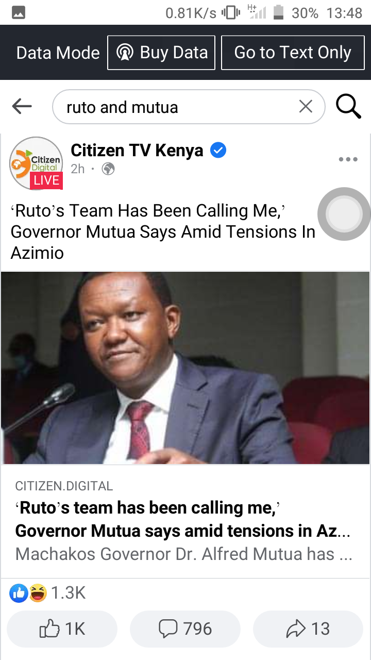The image size is (371, 660).
Task: Focus the 'ruto and mutua' search field
Action: (x=189, y=107)
